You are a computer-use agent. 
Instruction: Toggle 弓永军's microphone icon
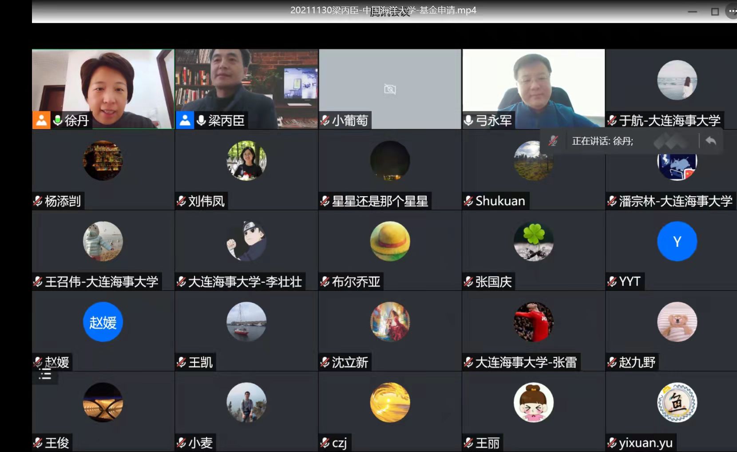tap(468, 120)
